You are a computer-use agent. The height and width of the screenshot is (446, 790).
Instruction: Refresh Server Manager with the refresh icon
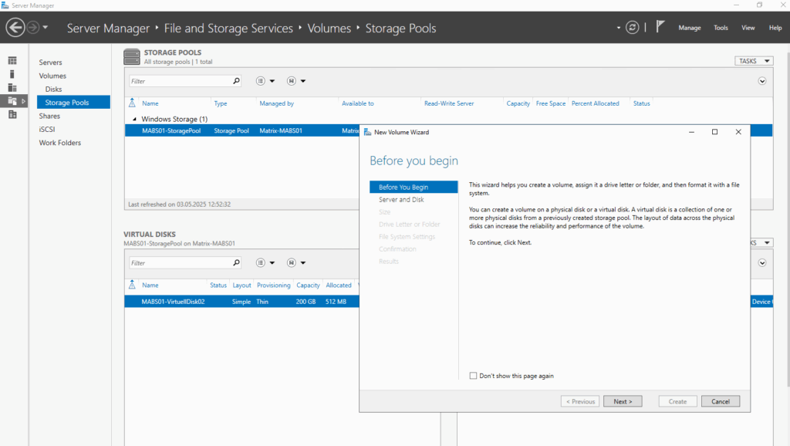tap(633, 27)
